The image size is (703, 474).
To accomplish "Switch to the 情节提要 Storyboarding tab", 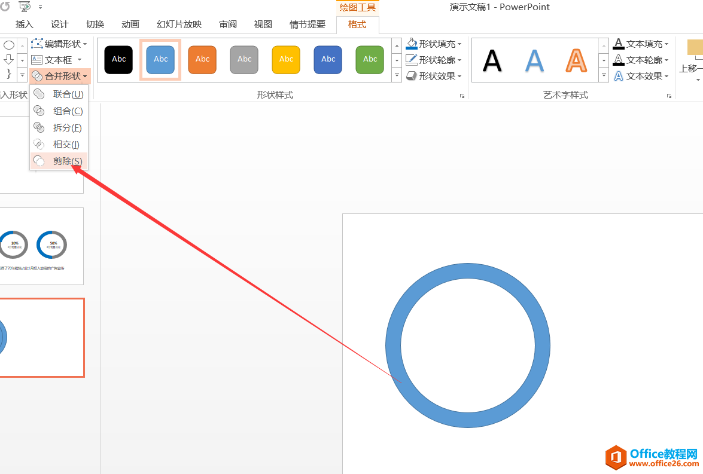I will click(x=308, y=24).
